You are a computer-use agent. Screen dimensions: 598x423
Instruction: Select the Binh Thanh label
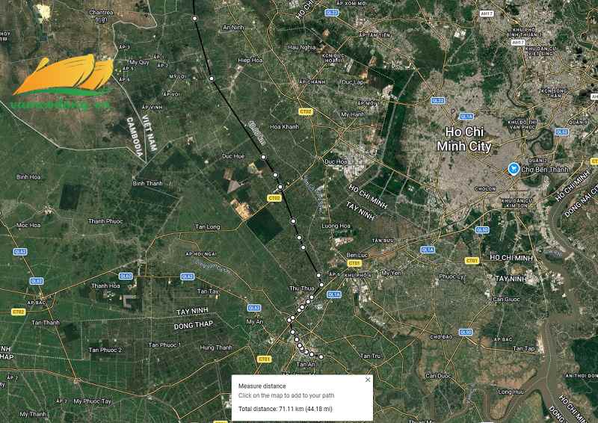[x=147, y=183]
